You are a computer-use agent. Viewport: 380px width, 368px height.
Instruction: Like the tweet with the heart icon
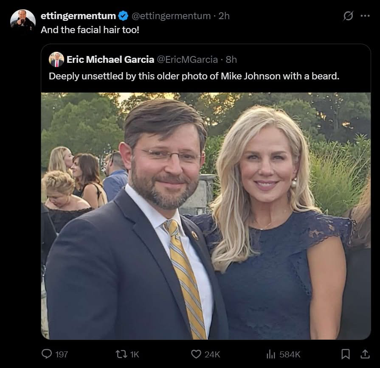coord(196,354)
